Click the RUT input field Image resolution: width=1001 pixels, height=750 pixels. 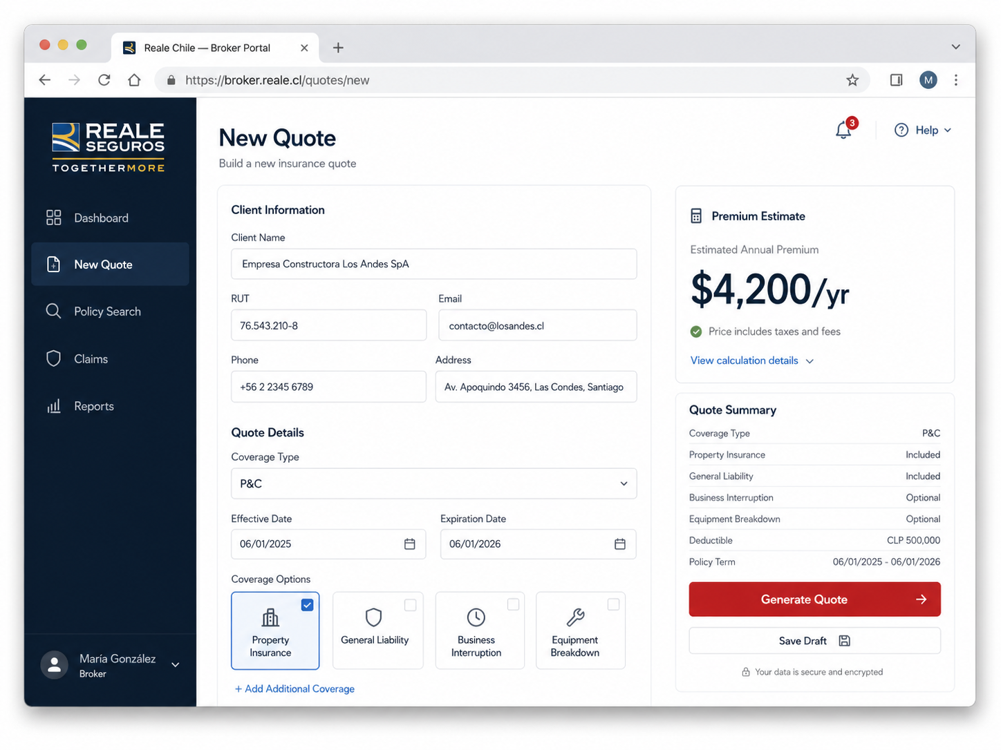pyautogui.click(x=328, y=325)
